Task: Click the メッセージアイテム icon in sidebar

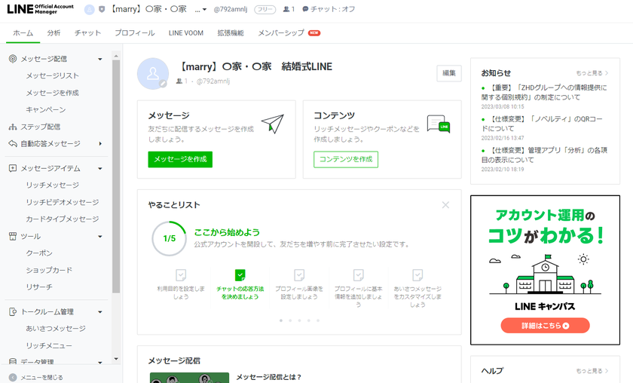Action: [13, 168]
